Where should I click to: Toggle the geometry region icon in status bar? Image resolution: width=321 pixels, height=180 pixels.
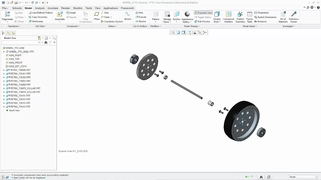pyautogui.click(x=269, y=177)
